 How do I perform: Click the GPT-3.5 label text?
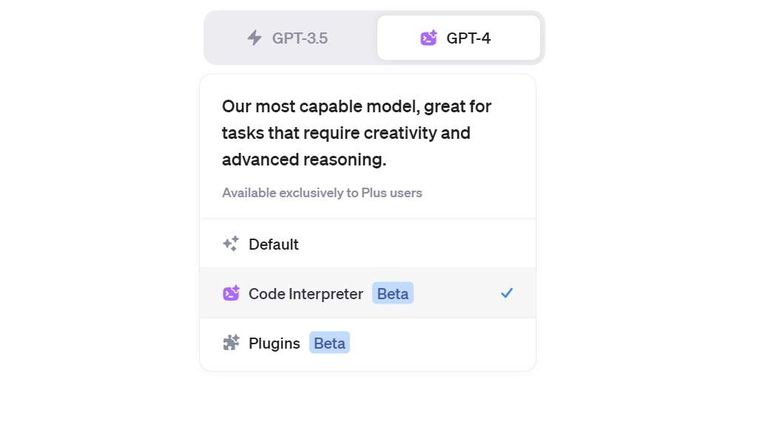(300, 38)
